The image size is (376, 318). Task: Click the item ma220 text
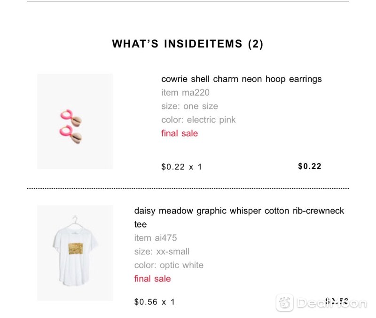pos(185,92)
